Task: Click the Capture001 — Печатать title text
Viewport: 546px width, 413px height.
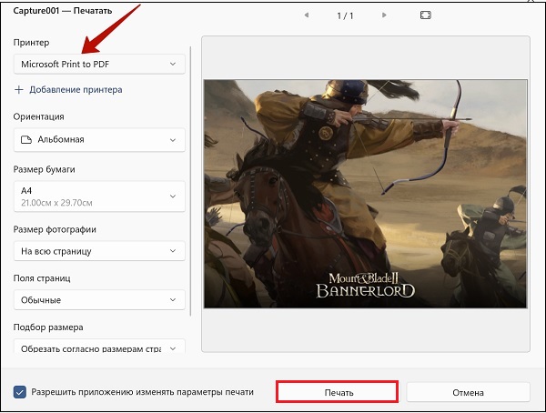Action: coord(63,11)
